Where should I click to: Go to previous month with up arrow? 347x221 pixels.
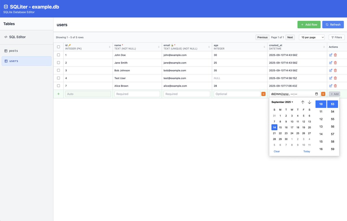tap(303, 102)
